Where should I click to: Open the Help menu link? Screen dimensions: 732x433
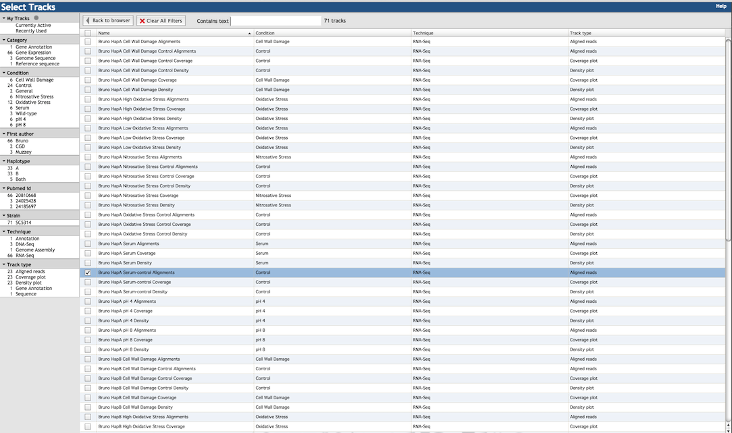[721, 6]
